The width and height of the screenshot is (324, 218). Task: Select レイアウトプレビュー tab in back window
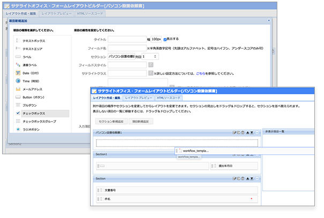click(x=57, y=13)
